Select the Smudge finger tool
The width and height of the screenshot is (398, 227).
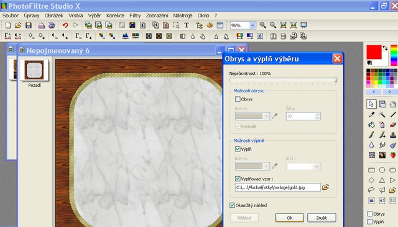tap(382, 145)
